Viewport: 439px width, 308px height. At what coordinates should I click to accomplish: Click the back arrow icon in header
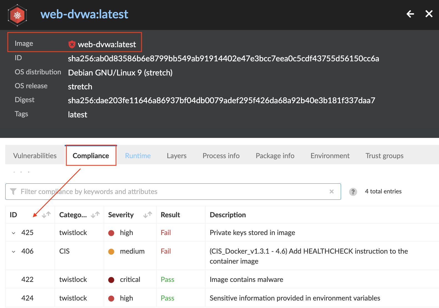point(410,14)
